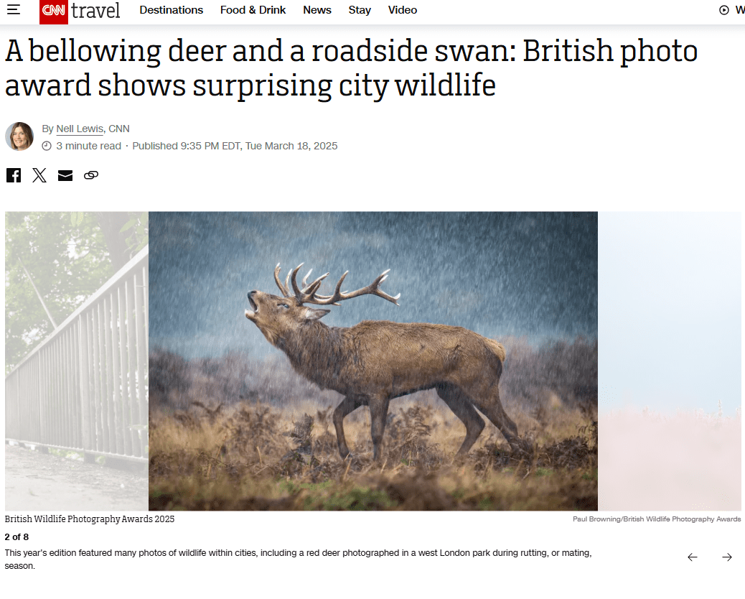Go to previous gallery photo arrow
The width and height of the screenshot is (745, 599).
693,557
